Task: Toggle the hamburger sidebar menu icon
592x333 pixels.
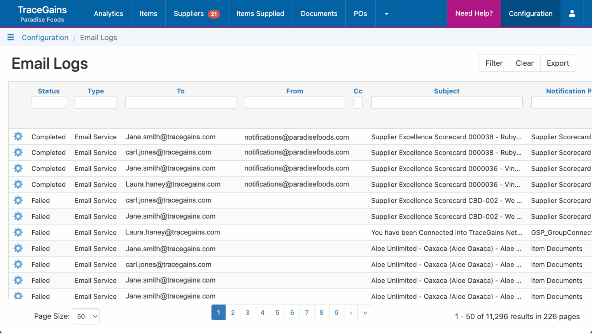Action: pyautogui.click(x=10, y=37)
